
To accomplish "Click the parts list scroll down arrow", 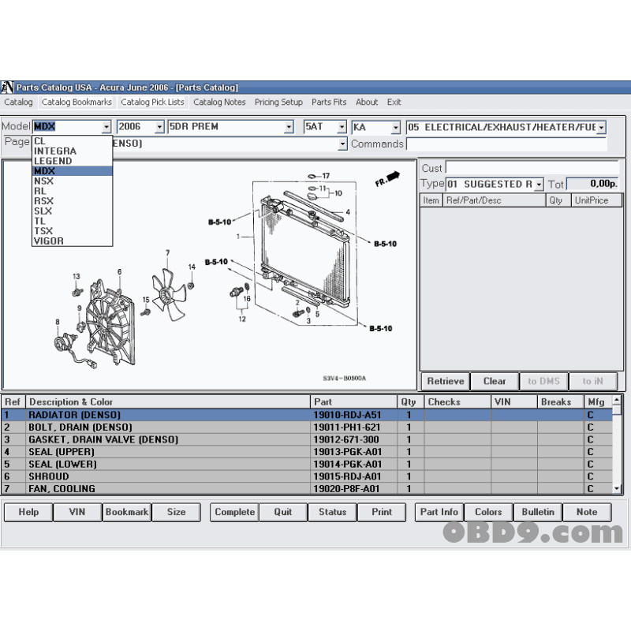I will tap(617, 488).
